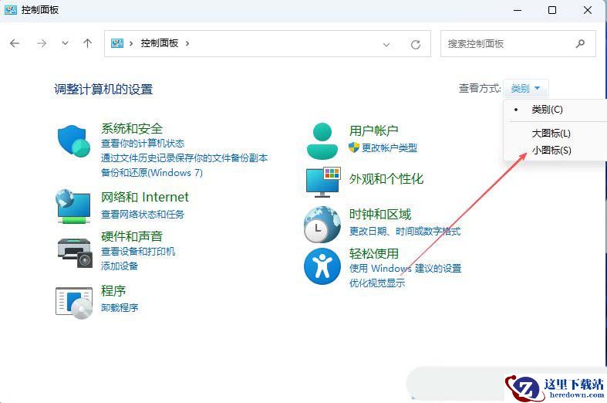Open recent locations dropdown arrow
The height and width of the screenshot is (403, 607).
pos(65,43)
